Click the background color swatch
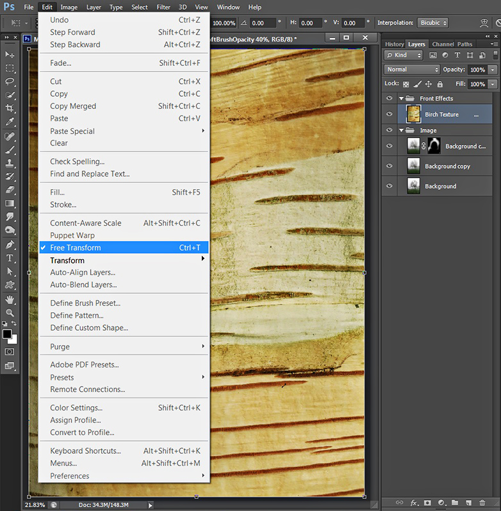This screenshot has width=501, height=511. 14,341
